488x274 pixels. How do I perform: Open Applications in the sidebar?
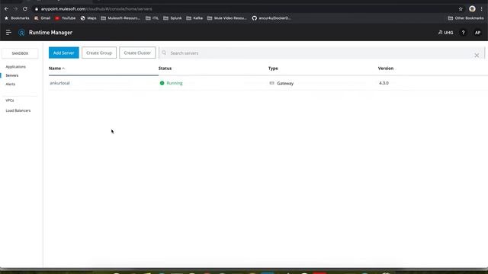coord(15,67)
